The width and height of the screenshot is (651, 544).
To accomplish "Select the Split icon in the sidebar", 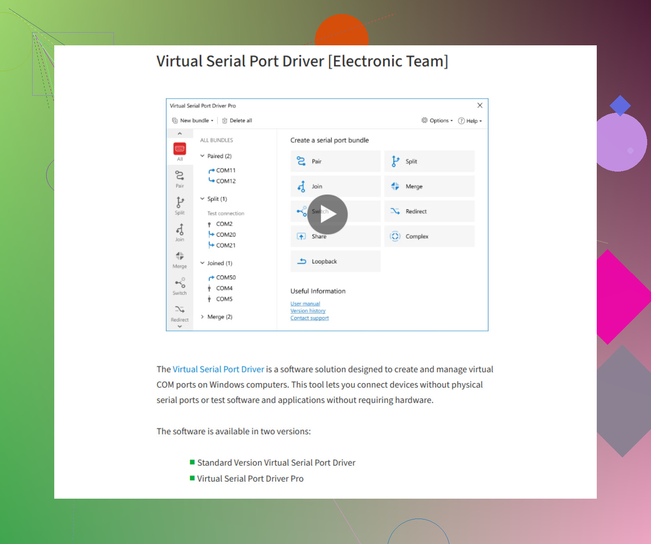I will click(180, 203).
